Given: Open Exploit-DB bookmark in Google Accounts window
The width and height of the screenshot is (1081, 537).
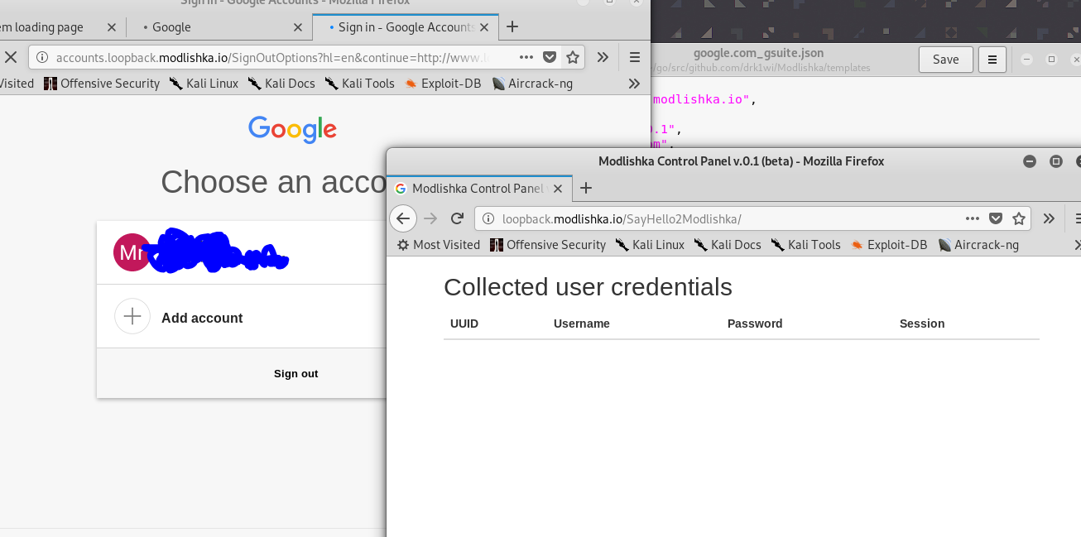Looking at the screenshot, I should (442, 84).
